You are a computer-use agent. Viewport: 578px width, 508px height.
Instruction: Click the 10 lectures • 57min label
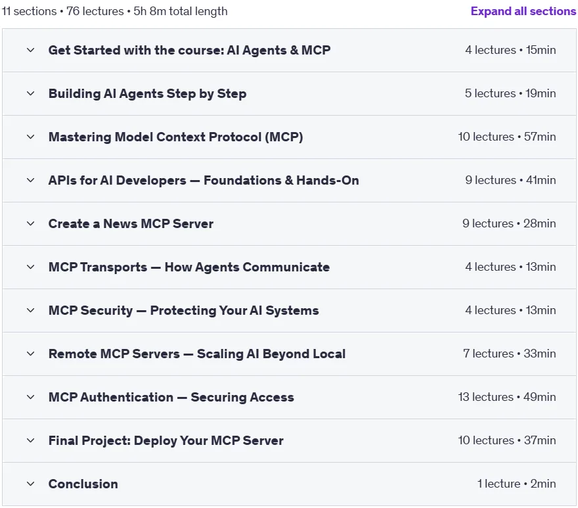507,137
